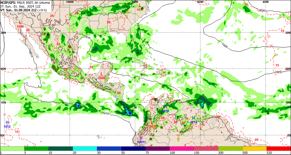Click the legend value "300"
Screen dimensions: 291x155
click(221, 153)
